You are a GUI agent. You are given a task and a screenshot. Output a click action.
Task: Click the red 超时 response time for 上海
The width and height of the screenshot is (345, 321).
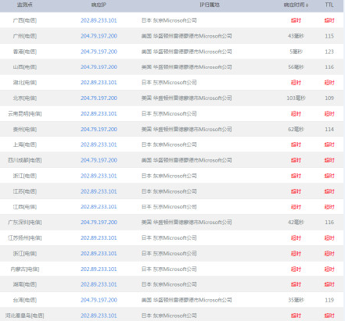pyautogui.click(x=296, y=144)
